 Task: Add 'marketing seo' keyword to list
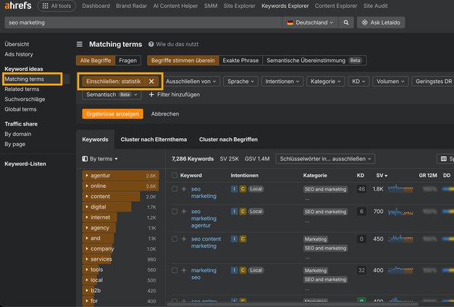click(184, 270)
